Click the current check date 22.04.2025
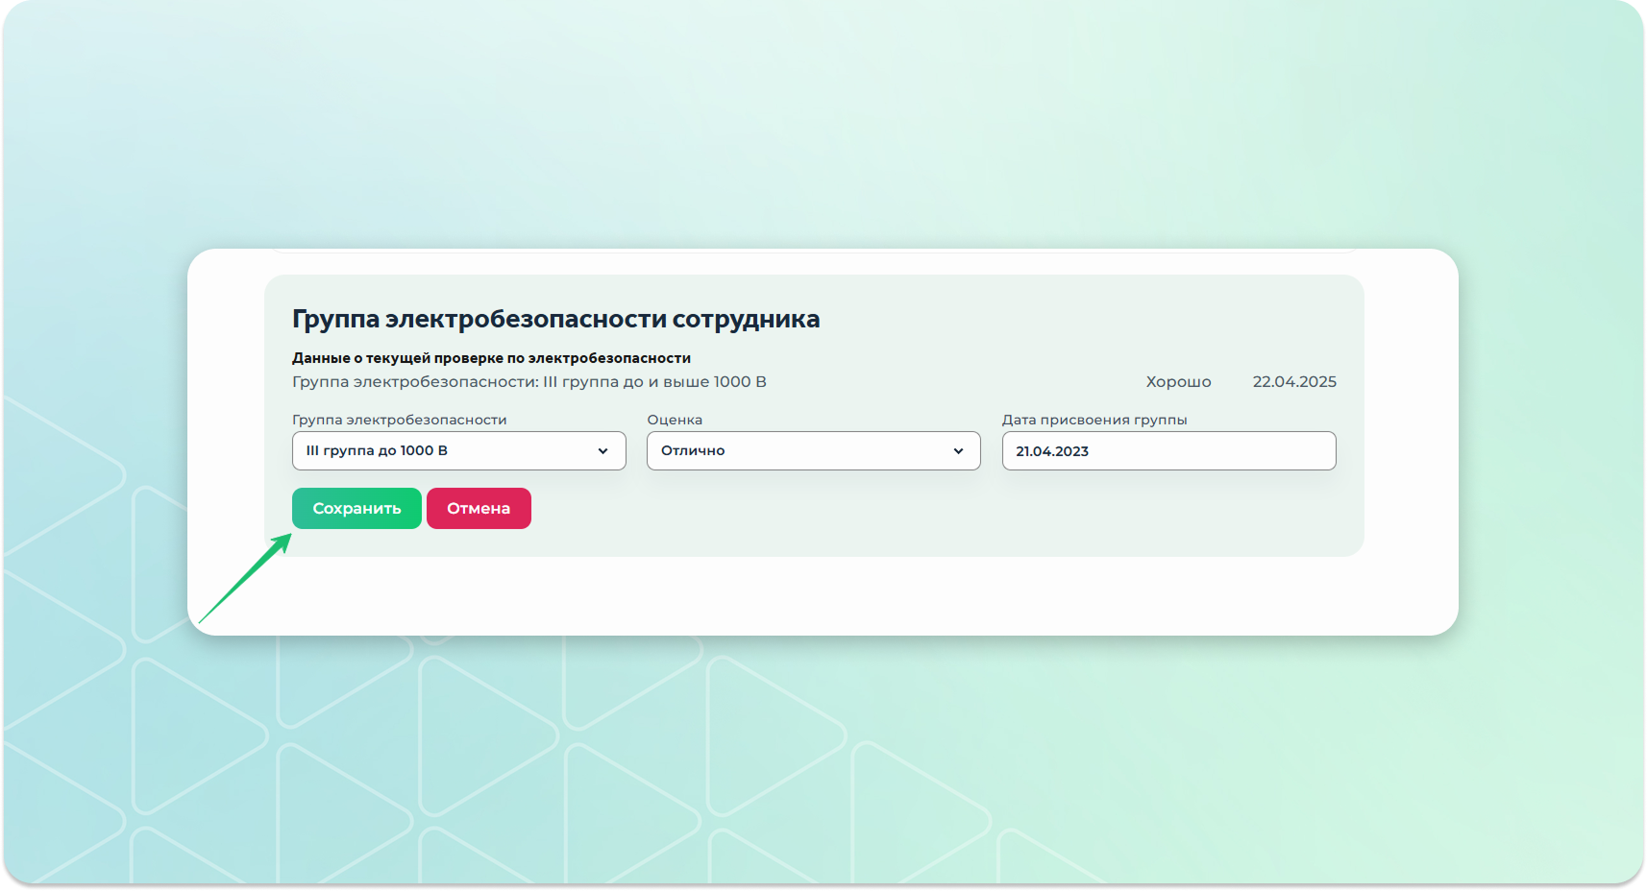 (x=1293, y=382)
